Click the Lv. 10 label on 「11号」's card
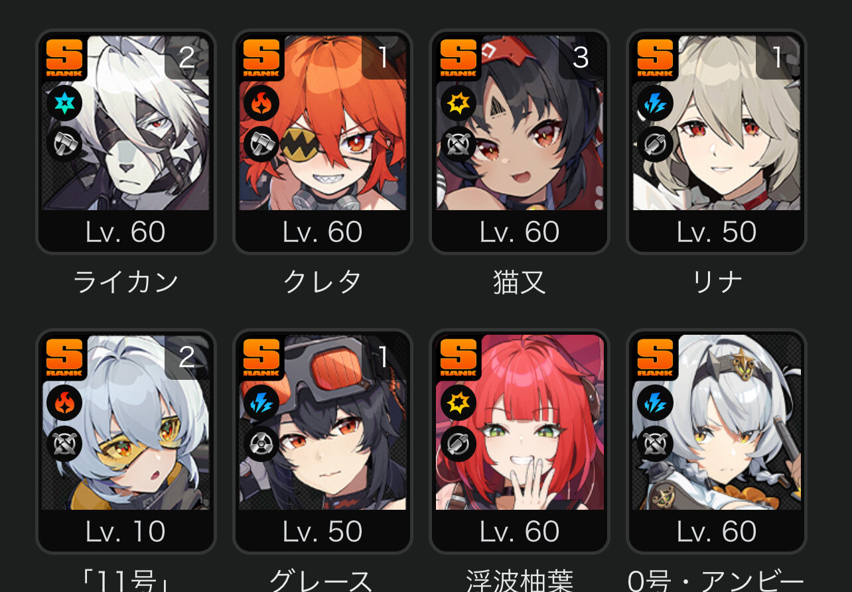This screenshot has height=592, width=852. (125, 532)
